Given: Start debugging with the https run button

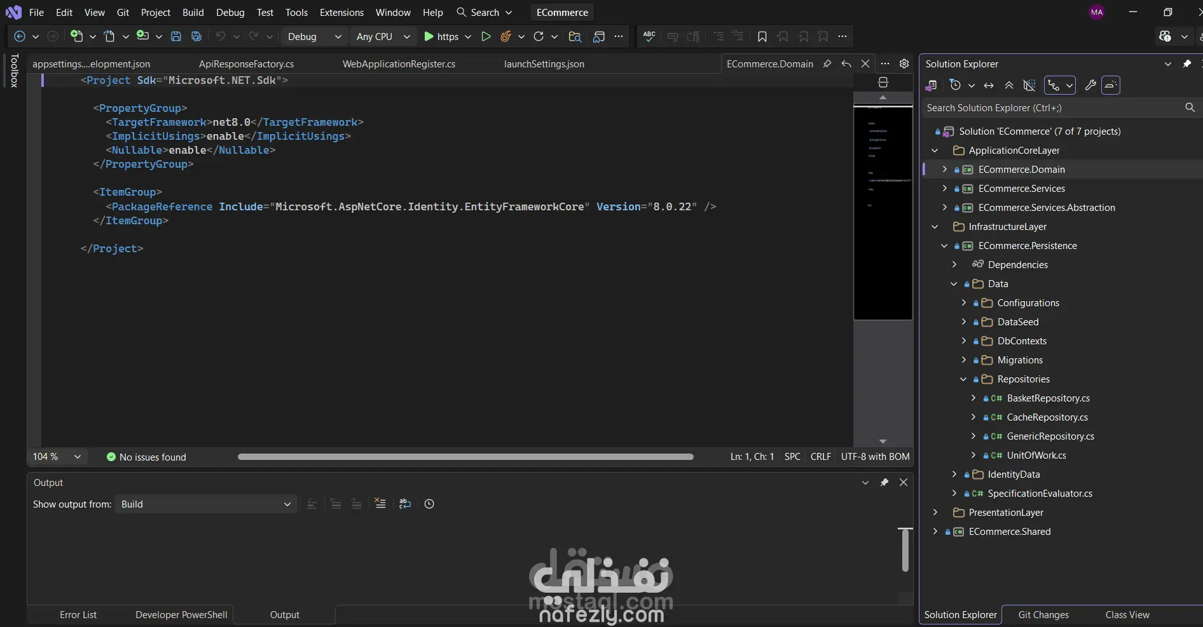Looking at the screenshot, I should pyautogui.click(x=441, y=36).
